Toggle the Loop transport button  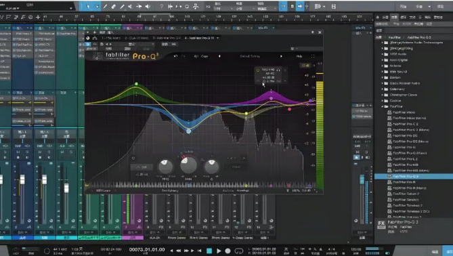(238, 251)
